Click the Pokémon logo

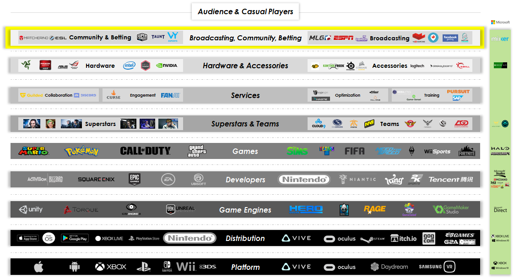[81, 151]
